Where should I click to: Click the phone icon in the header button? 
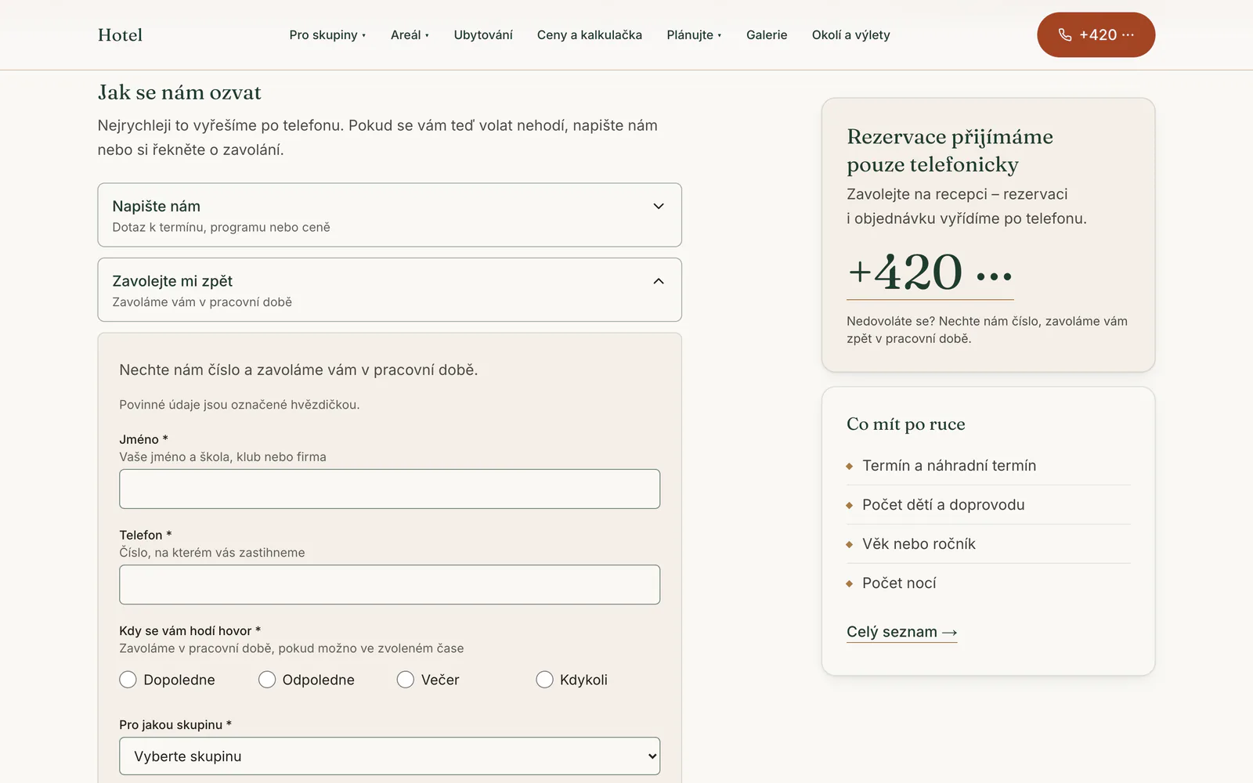pos(1064,34)
